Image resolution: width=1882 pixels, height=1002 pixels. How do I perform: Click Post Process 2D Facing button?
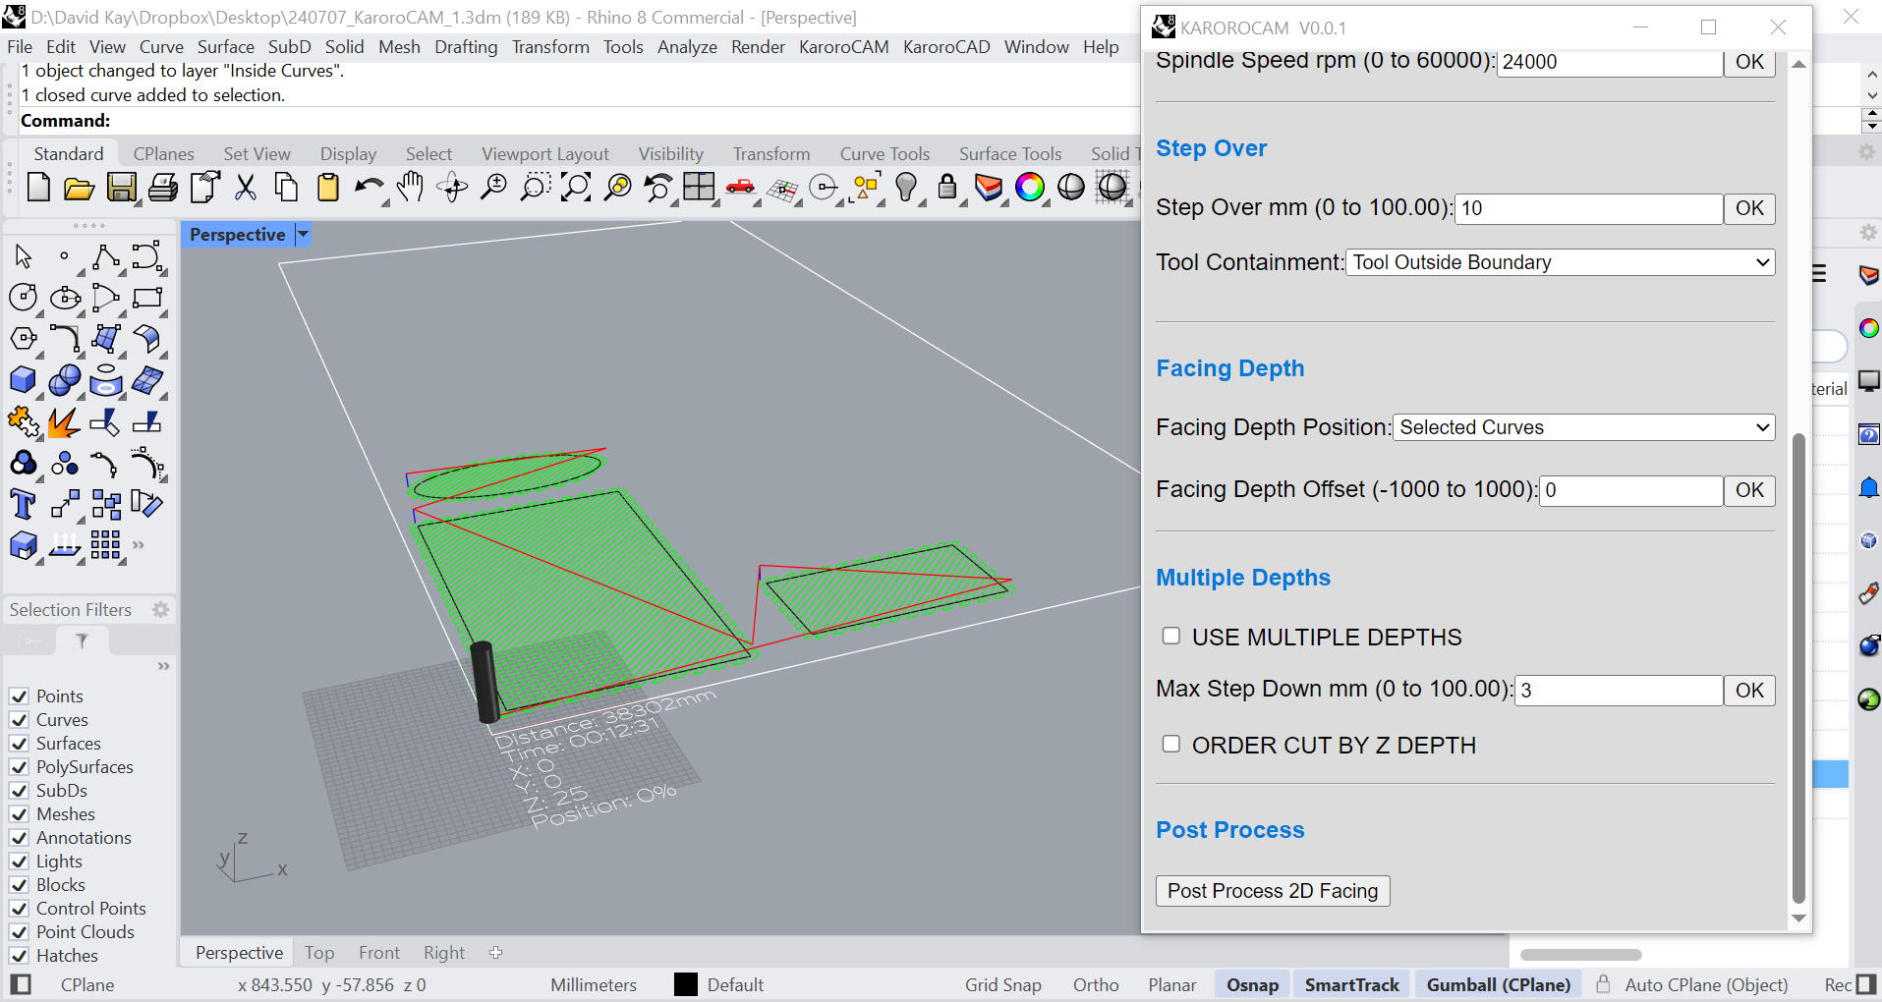(1273, 891)
